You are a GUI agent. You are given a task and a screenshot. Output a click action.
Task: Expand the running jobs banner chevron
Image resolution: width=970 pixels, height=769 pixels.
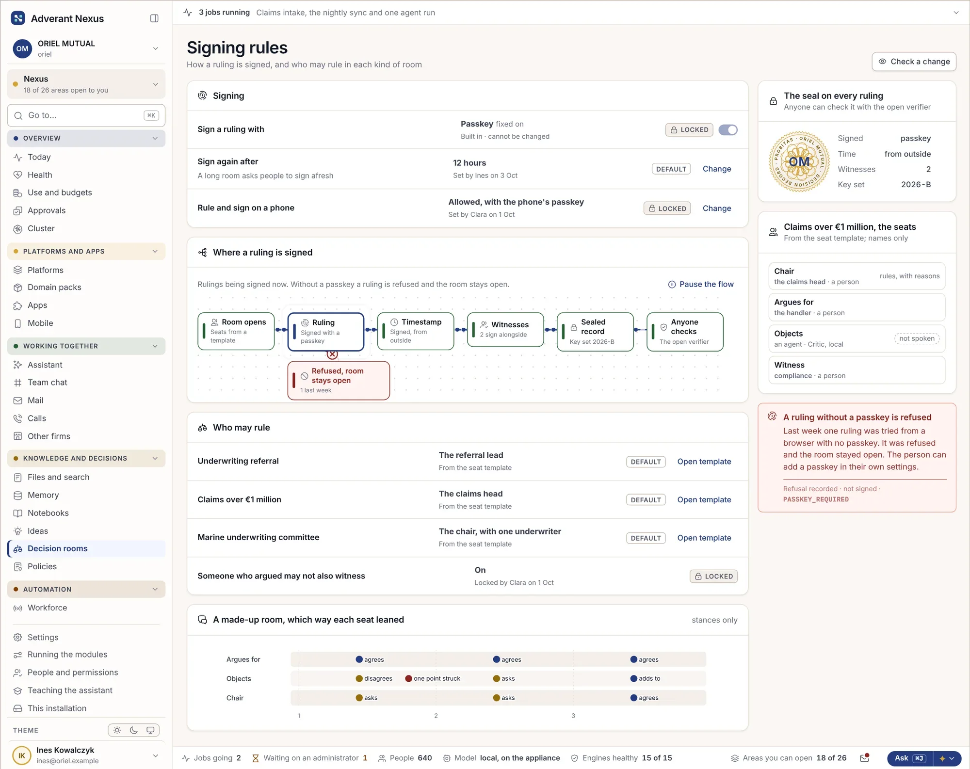(x=956, y=13)
